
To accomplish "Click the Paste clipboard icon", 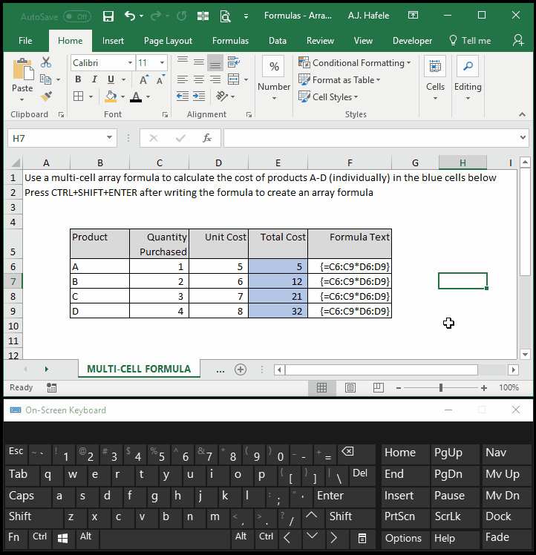I will point(23,70).
